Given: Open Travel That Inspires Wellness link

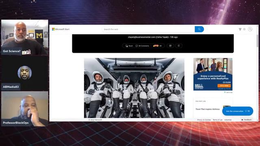Looking at the screenshot, I should coord(208,109).
